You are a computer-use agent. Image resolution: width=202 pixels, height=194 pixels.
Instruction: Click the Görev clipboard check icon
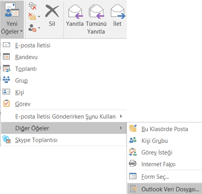pos(6,103)
